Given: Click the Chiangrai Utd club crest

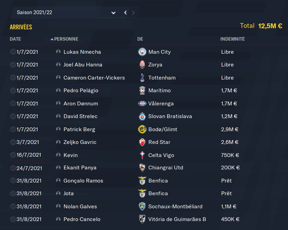Looking at the screenshot, I should [x=142, y=168].
